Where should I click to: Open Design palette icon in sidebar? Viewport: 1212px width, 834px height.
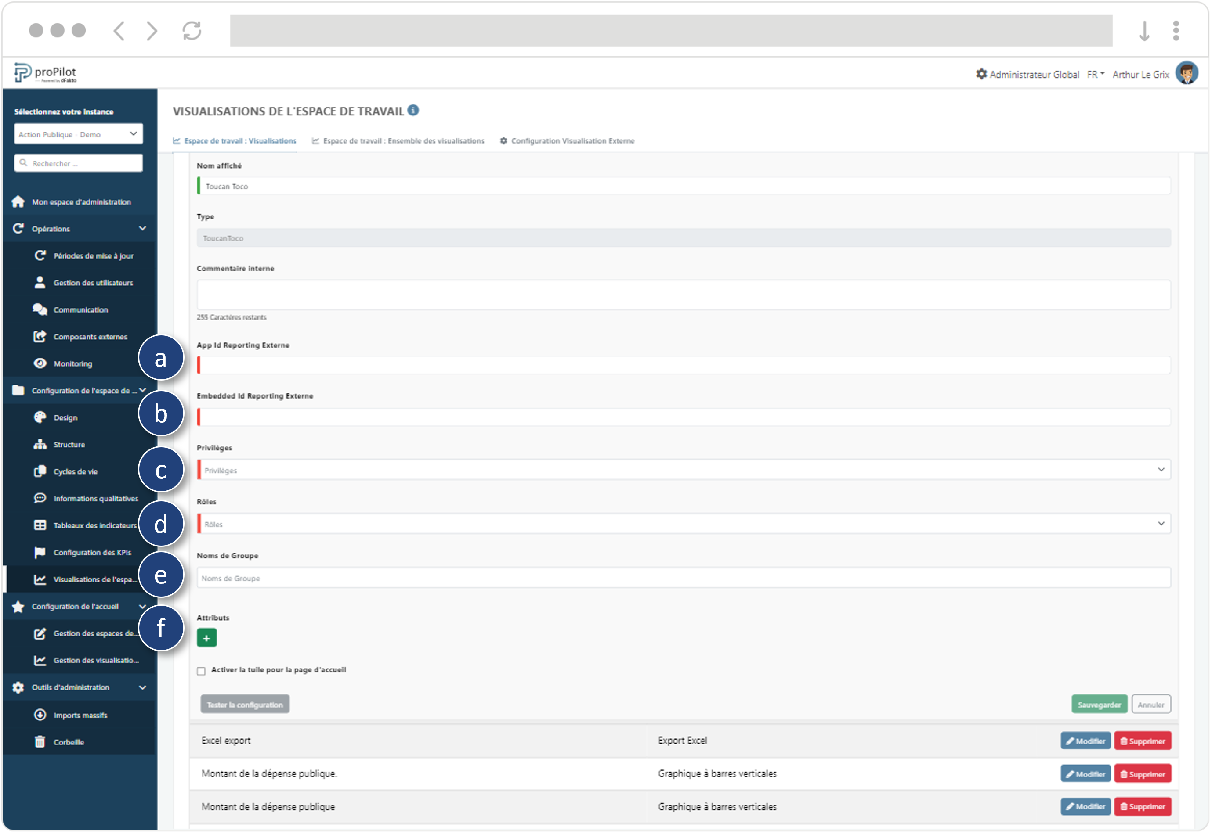(x=40, y=417)
